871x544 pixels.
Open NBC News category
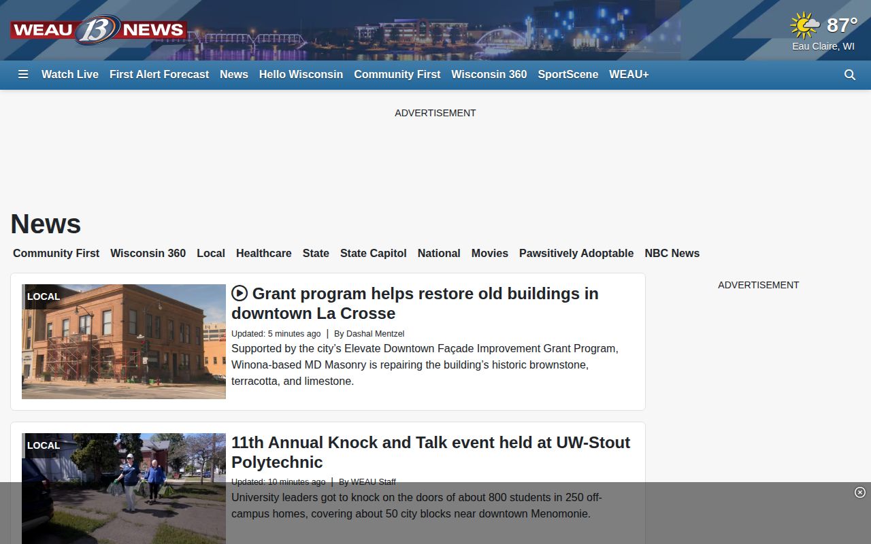click(672, 253)
